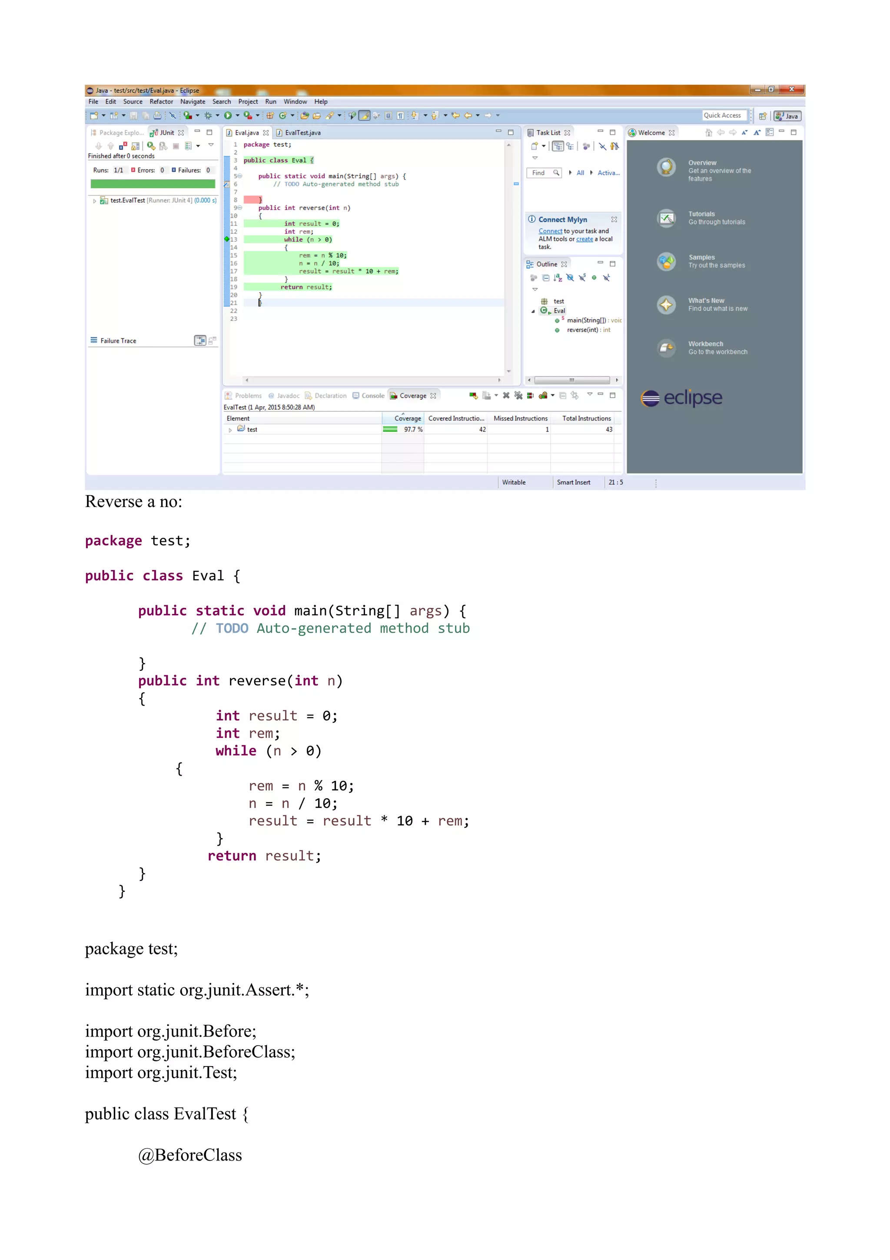
Task: Click the Debug bug icon in toolbar
Action: point(208,115)
